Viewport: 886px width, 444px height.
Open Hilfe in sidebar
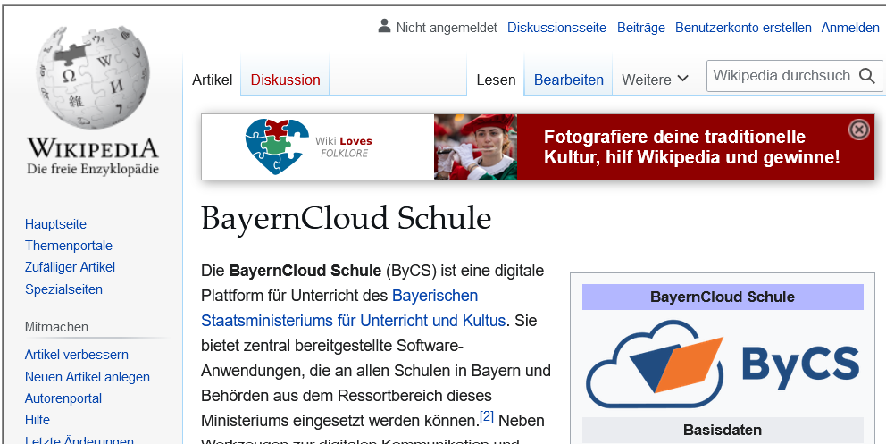(x=38, y=420)
